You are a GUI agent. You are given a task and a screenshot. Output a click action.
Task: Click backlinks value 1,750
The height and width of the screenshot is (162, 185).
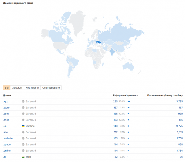[180, 138]
